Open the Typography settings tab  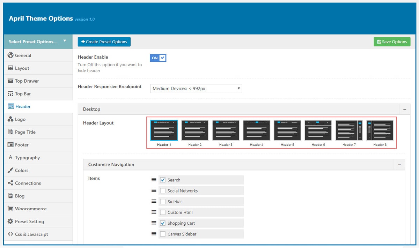27,158
